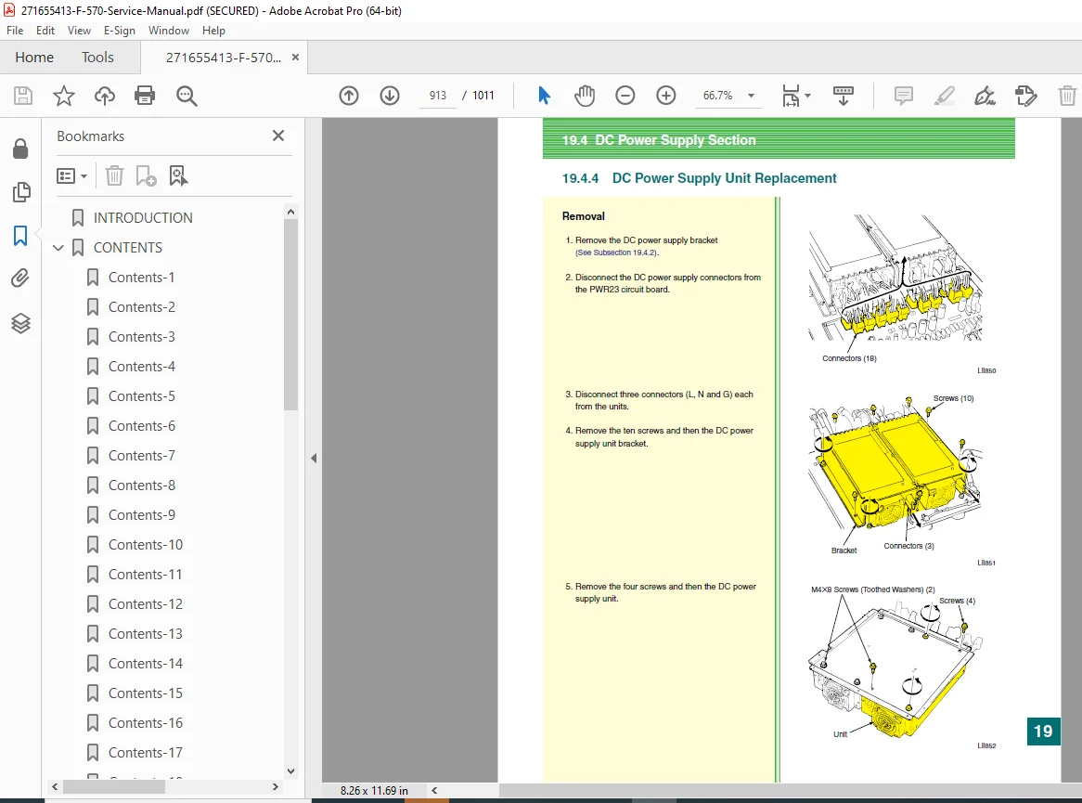Open the read mode keyboard icon
Screen dimensions: 1082x803
tap(844, 96)
